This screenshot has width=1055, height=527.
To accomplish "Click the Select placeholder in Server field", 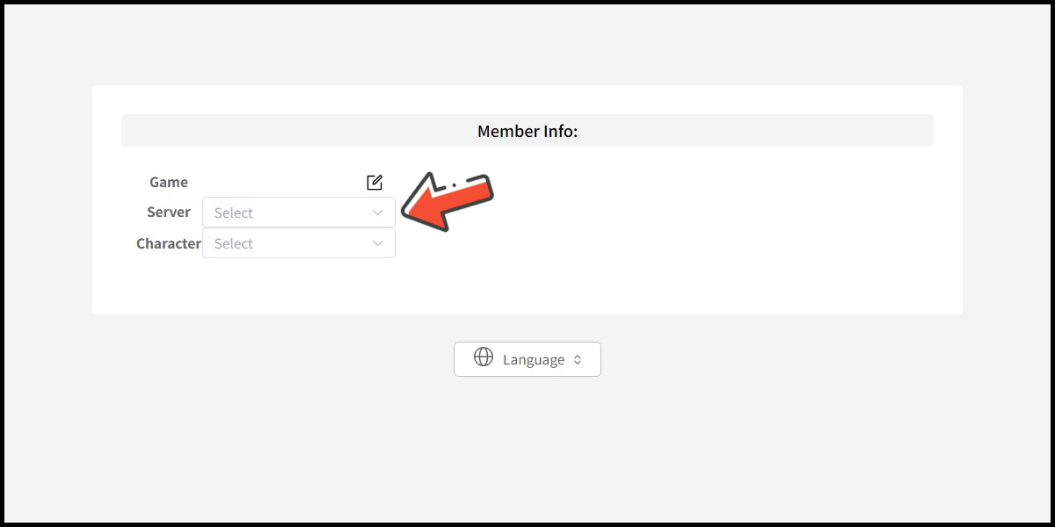I will click(234, 213).
